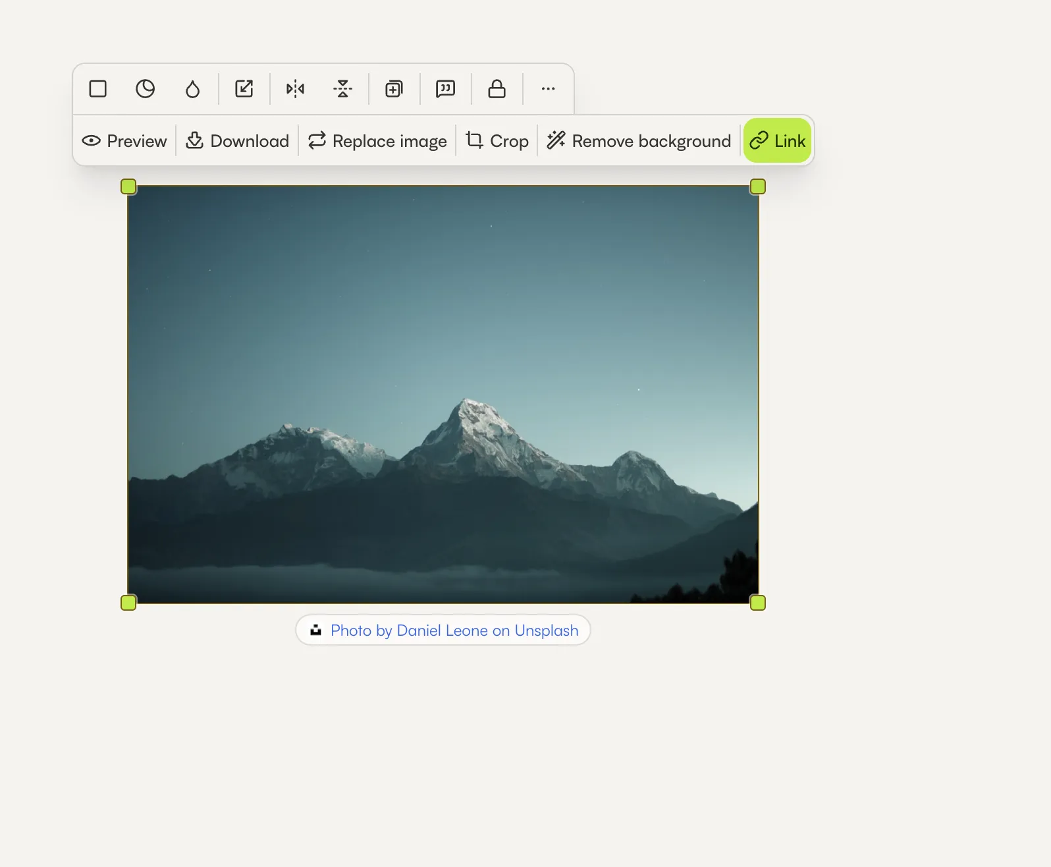Click the duplicate element icon

[x=394, y=89]
